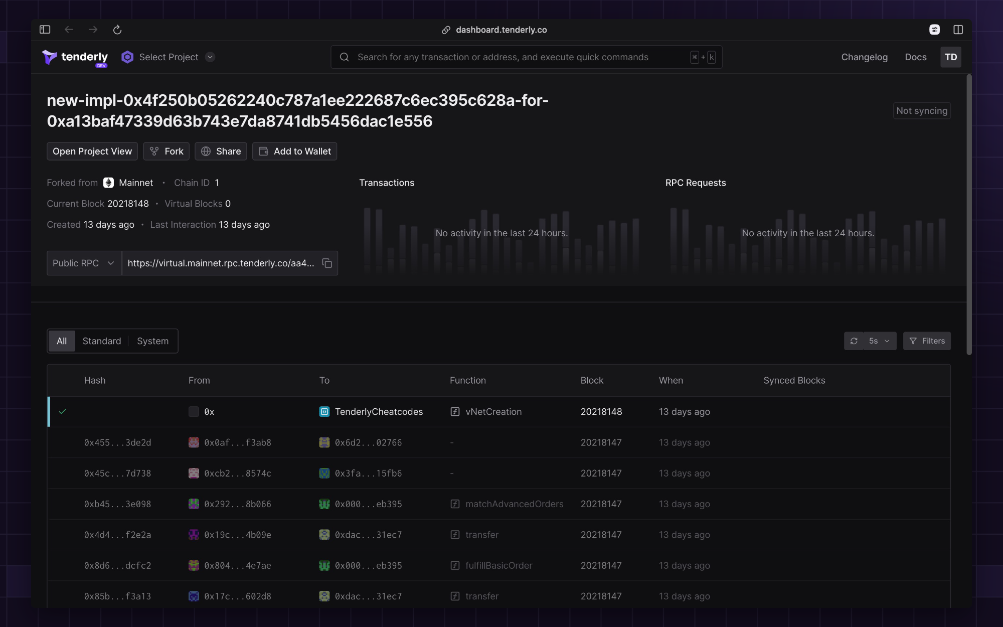Viewport: 1003px width, 627px height.
Task: Expand the Public RPC type dropdown
Action: click(109, 263)
